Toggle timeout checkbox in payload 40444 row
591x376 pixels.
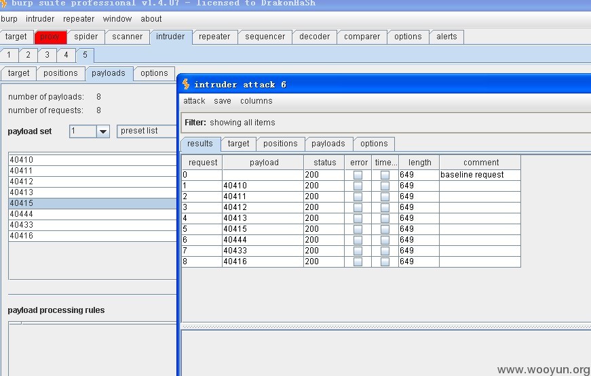click(385, 240)
